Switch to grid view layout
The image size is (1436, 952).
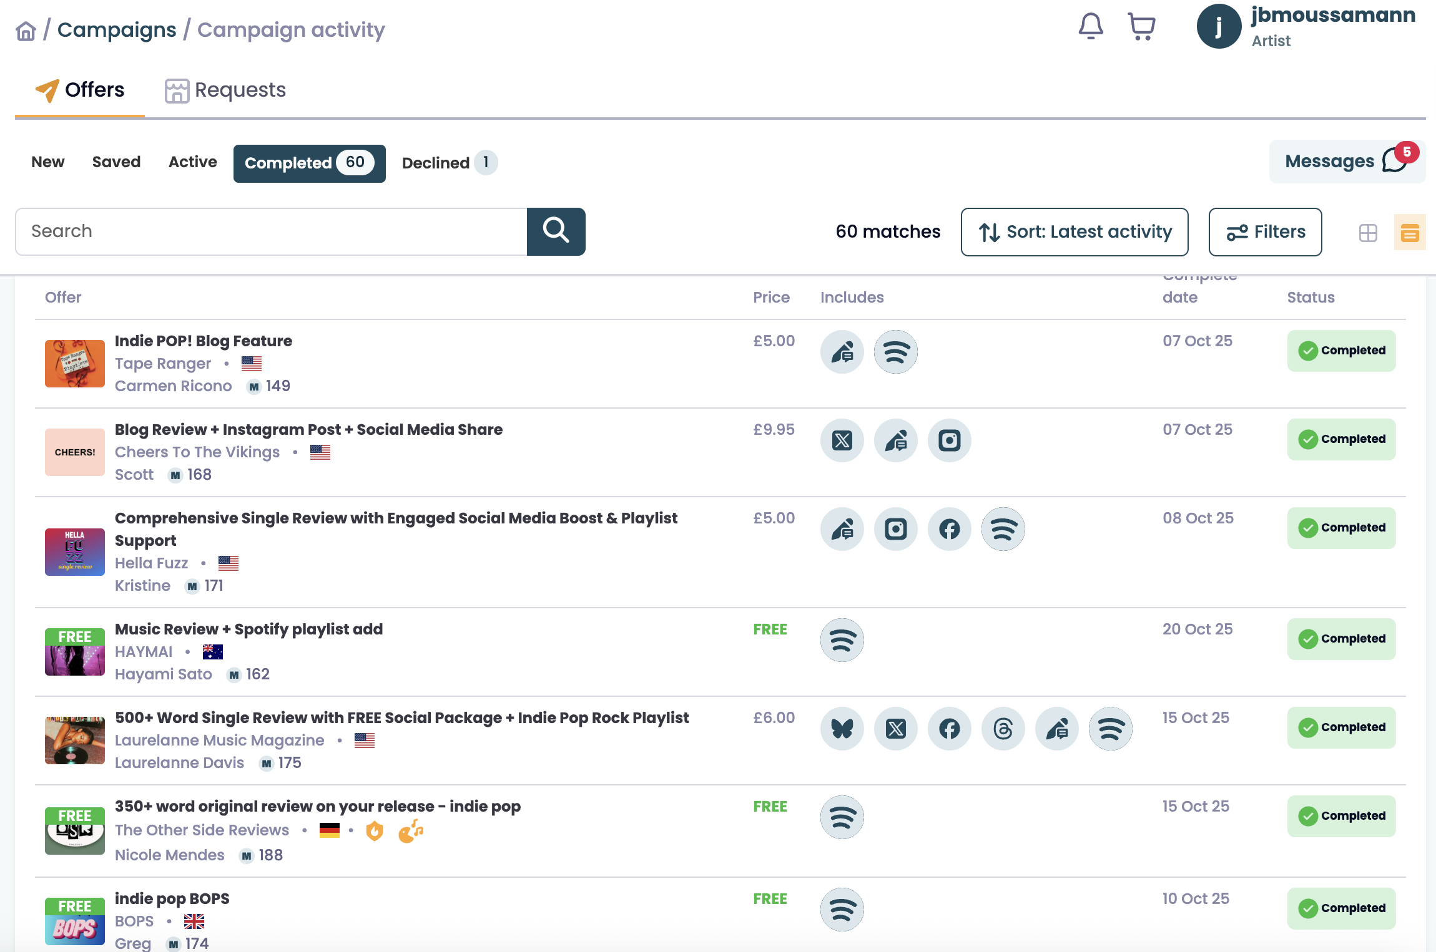pos(1368,233)
